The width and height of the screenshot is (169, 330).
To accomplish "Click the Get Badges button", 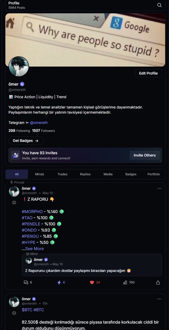I will point(26,141).
